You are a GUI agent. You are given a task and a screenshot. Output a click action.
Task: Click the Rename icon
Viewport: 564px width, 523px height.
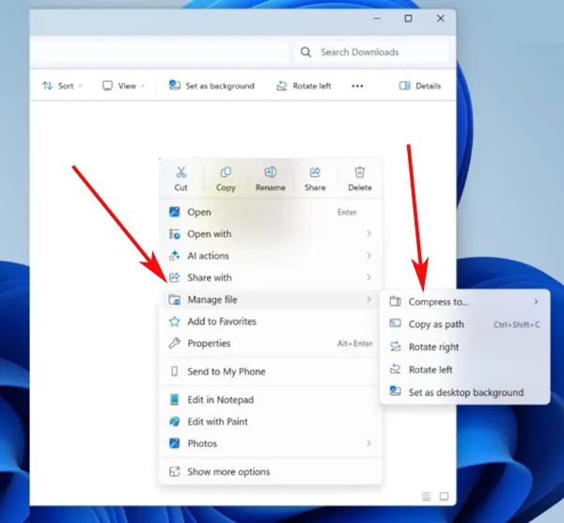(271, 173)
